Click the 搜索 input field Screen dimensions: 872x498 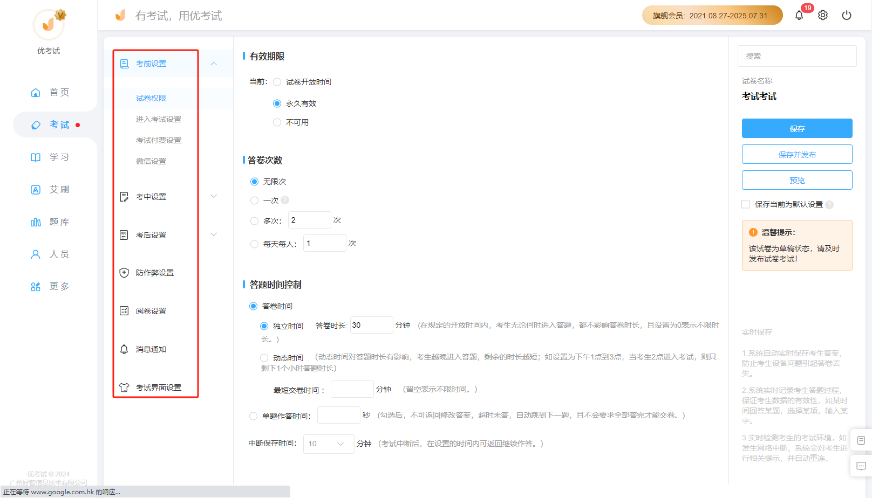pyautogui.click(x=797, y=56)
